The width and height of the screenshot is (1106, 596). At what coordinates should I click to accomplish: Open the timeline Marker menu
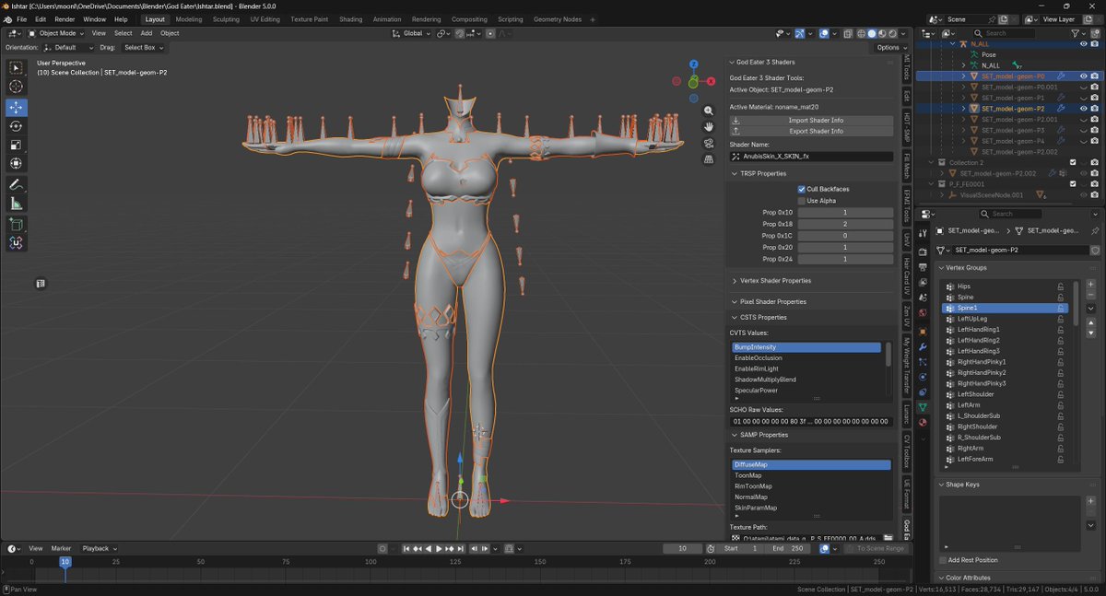[61, 548]
